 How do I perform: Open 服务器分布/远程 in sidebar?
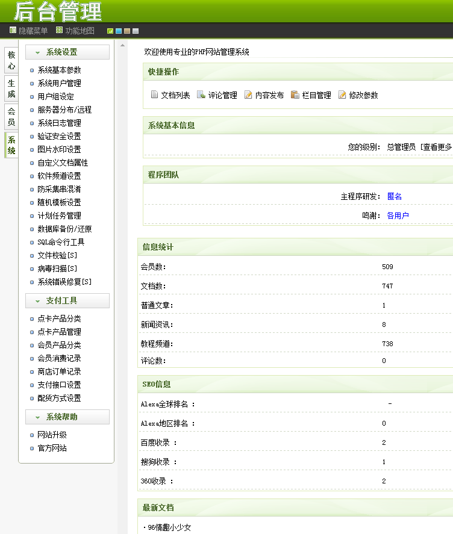(x=64, y=110)
